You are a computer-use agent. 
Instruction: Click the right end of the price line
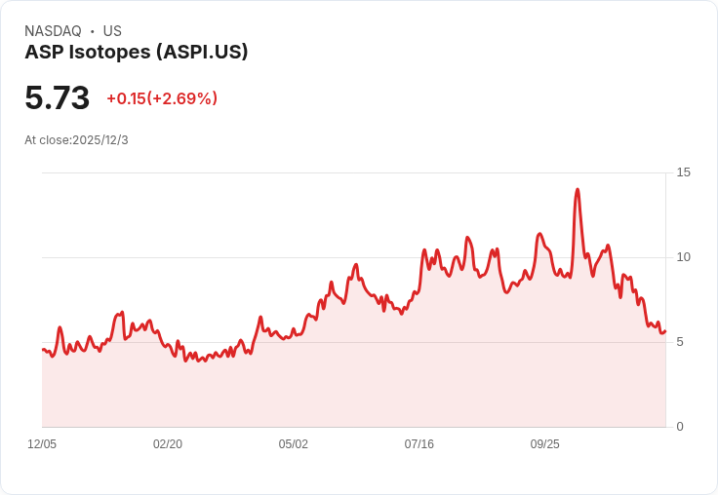tap(664, 331)
